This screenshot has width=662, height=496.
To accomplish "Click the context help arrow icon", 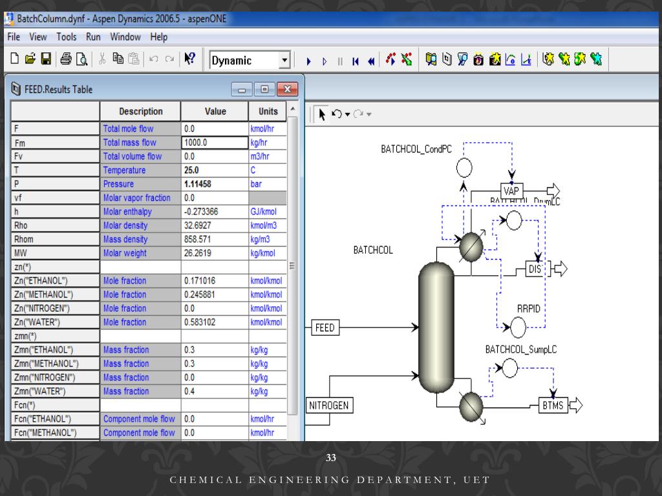I will [189, 60].
